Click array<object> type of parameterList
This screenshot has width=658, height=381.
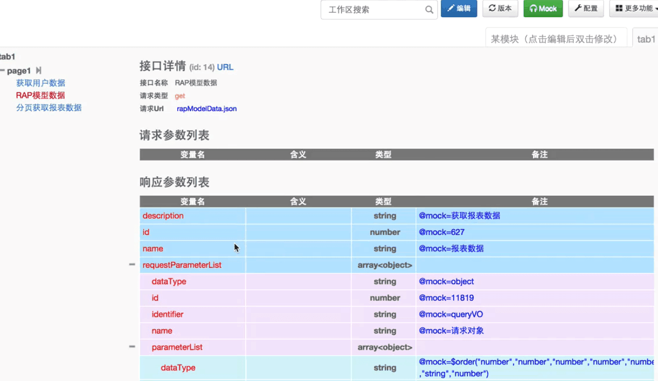point(385,347)
